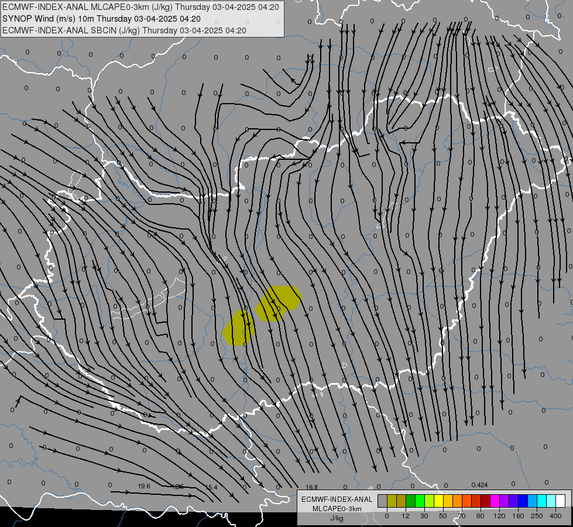The height and width of the screenshot is (527, 573).
Task: Click the map value 19.6
Action: [x=144, y=486]
